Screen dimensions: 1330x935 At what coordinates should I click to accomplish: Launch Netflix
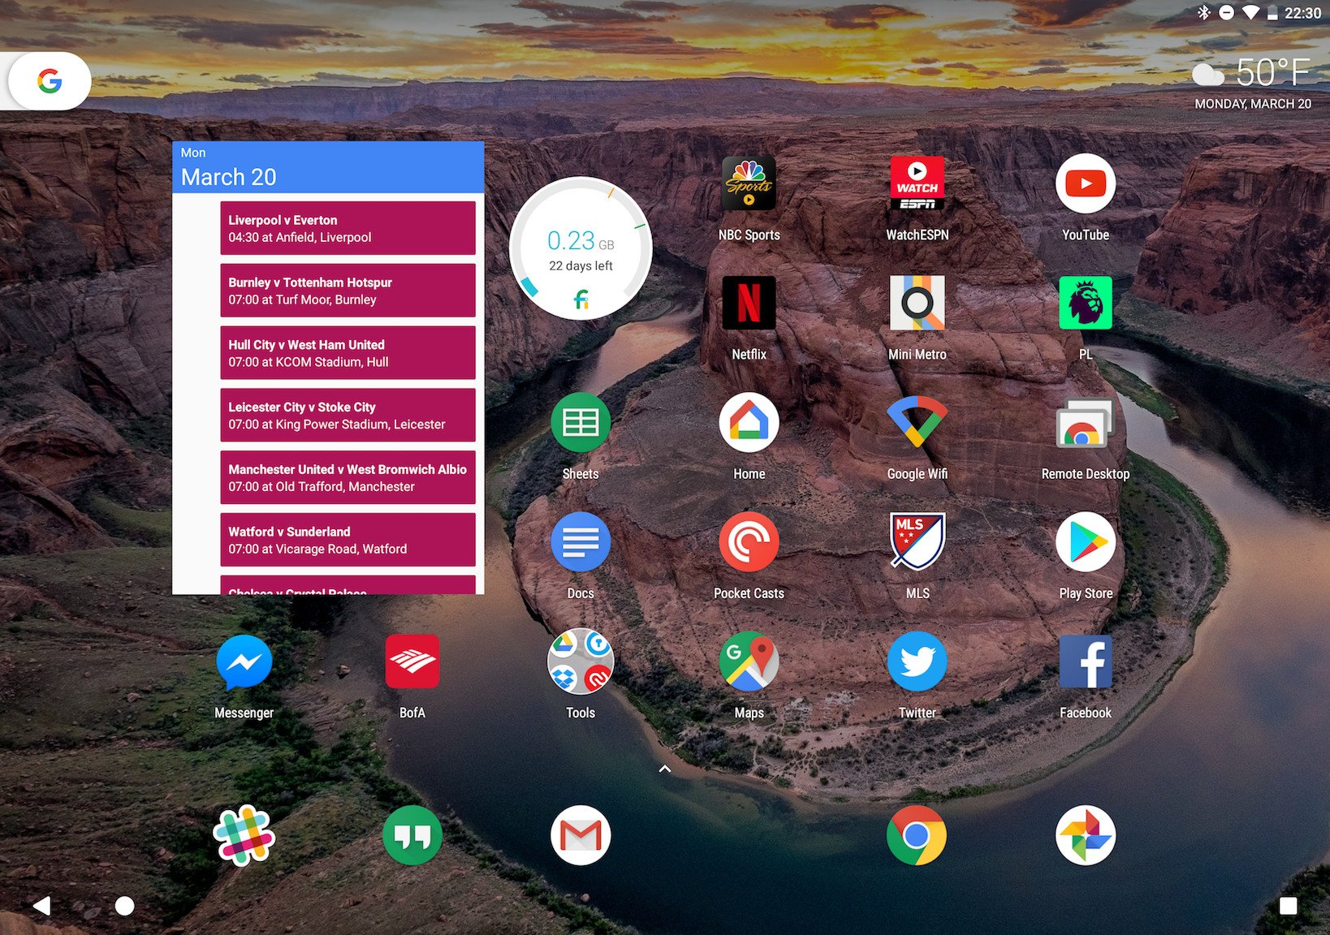coord(749,303)
